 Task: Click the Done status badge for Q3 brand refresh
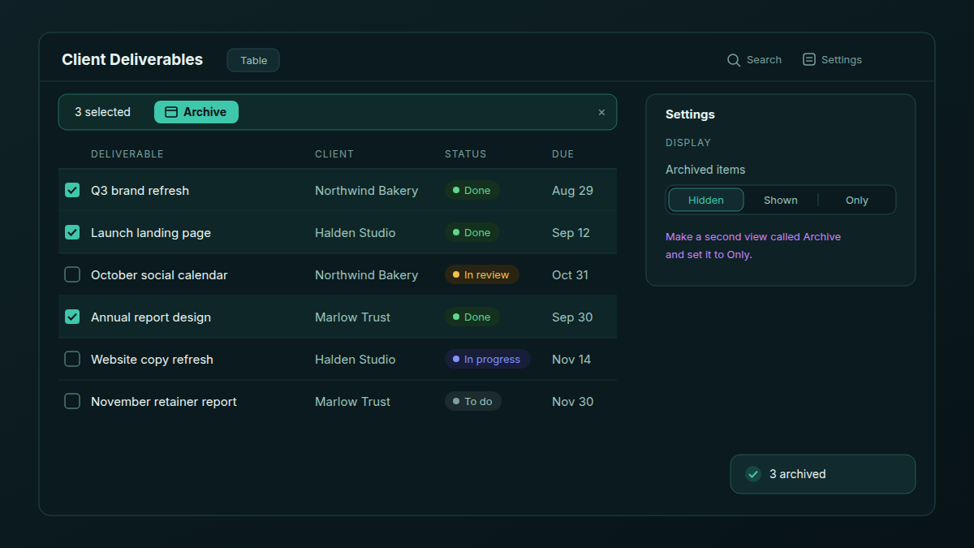point(472,190)
